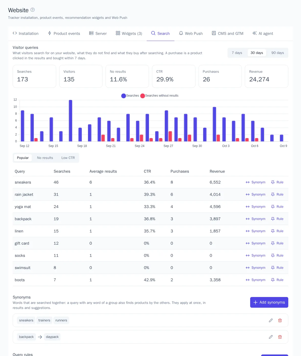Create rule for socks query
Screen dimensions: 301x356
[277, 256]
